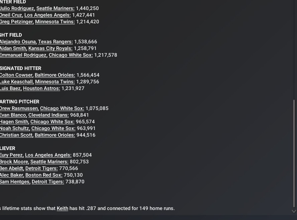The width and height of the screenshot is (297, 220).
Task: Open Luke Keaschall player page
Action: [16, 82]
